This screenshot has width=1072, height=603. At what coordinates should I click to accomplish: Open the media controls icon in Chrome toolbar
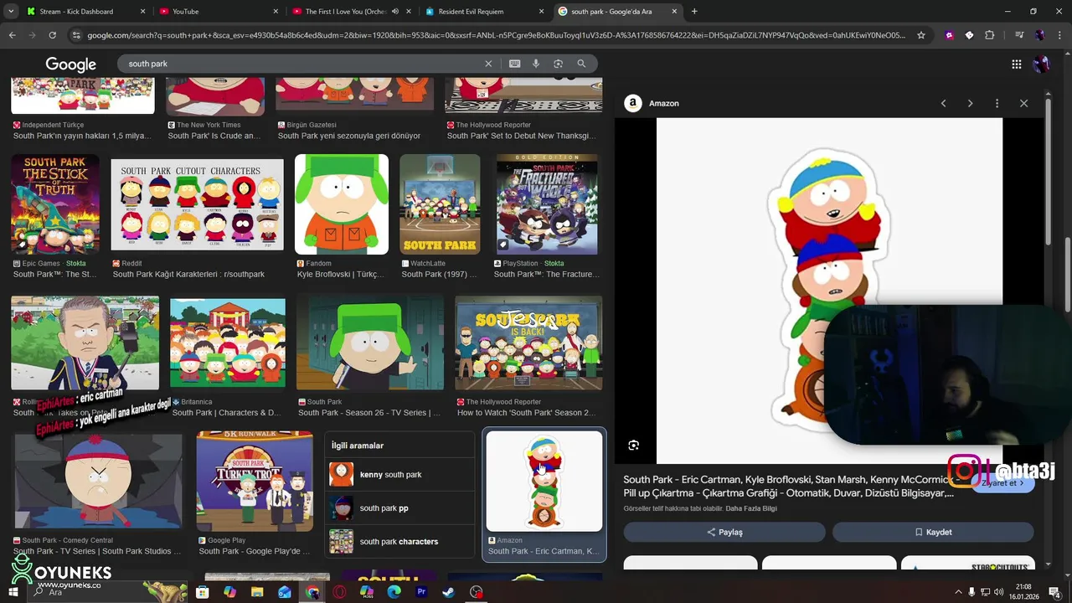point(1018,35)
